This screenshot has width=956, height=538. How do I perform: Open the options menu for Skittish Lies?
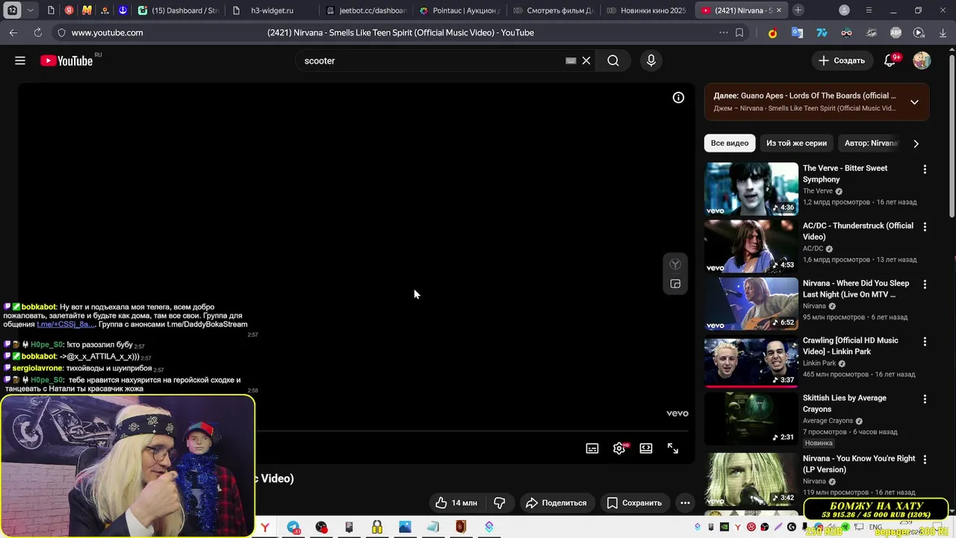click(x=925, y=400)
